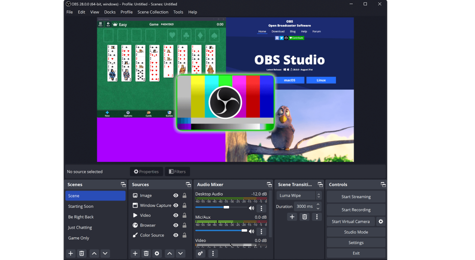
Task: Open the File menu
Action: pyautogui.click(x=70, y=12)
